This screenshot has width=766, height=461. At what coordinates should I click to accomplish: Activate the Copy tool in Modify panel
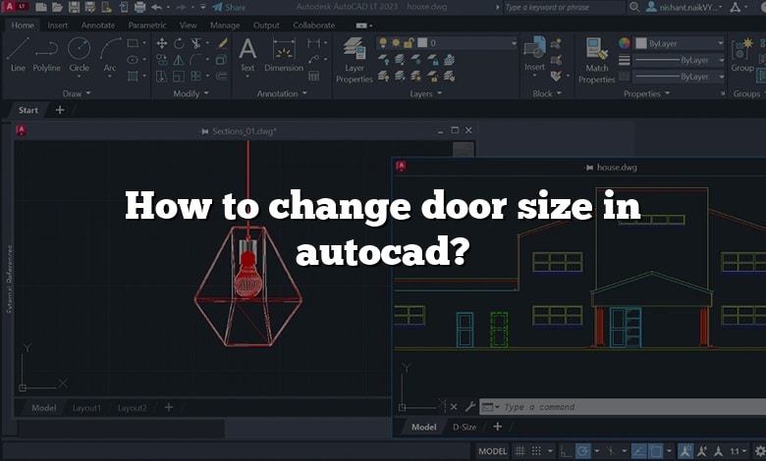[162, 60]
